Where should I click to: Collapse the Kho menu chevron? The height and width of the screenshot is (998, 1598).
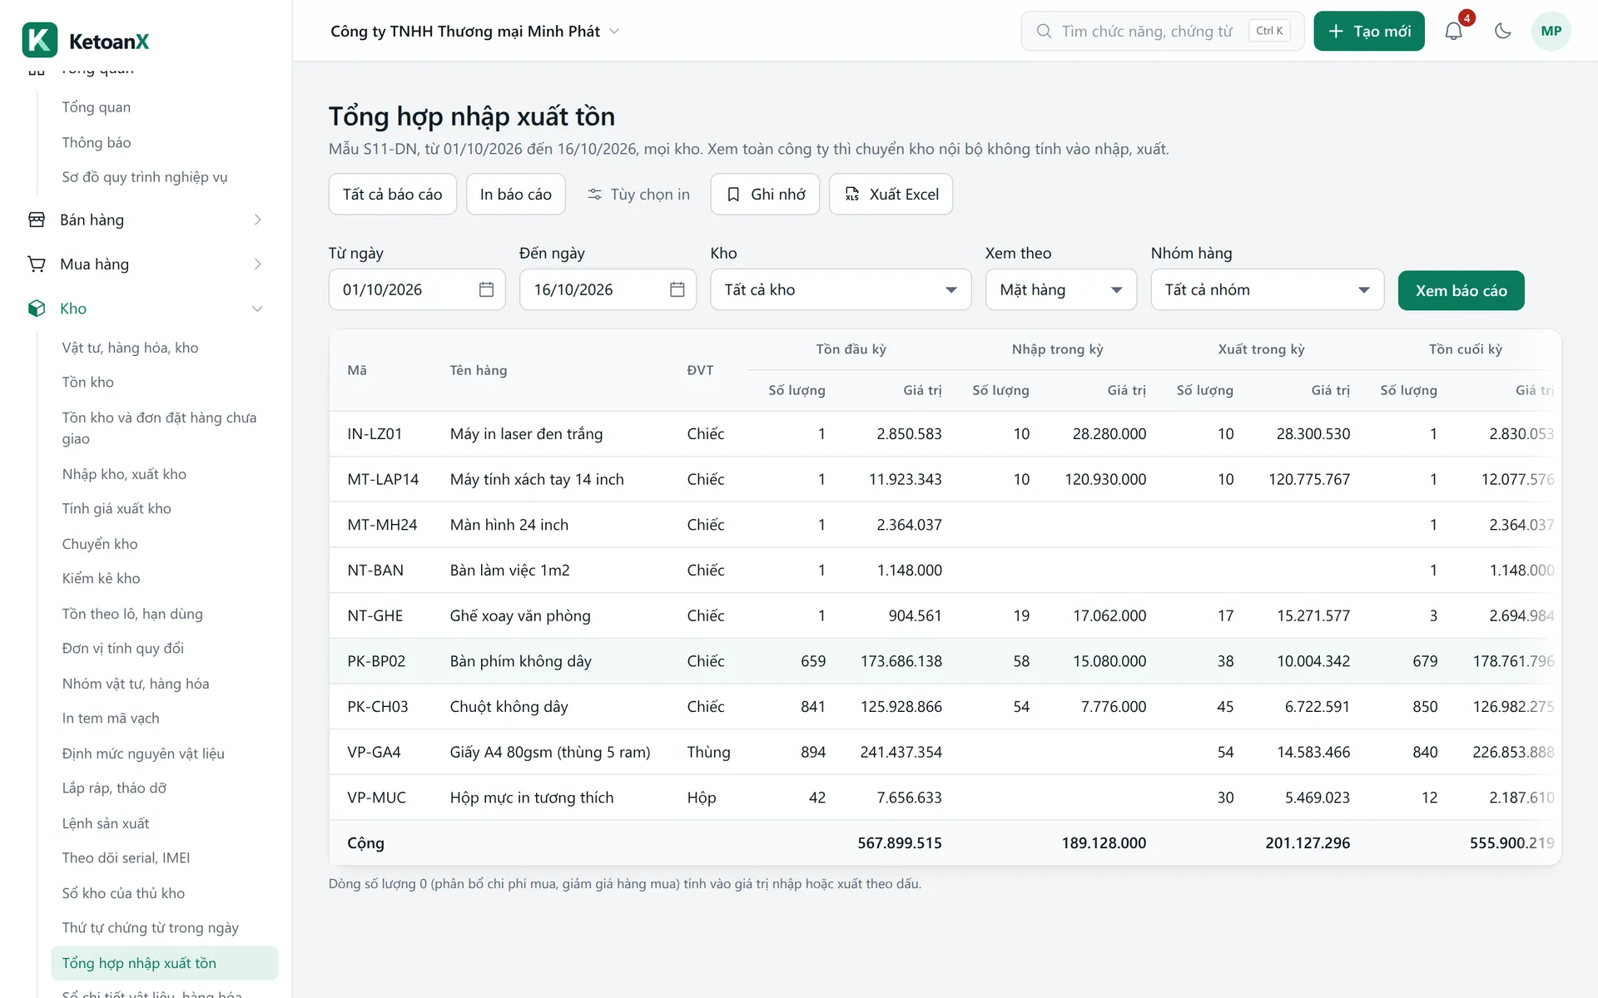(x=257, y=309)
